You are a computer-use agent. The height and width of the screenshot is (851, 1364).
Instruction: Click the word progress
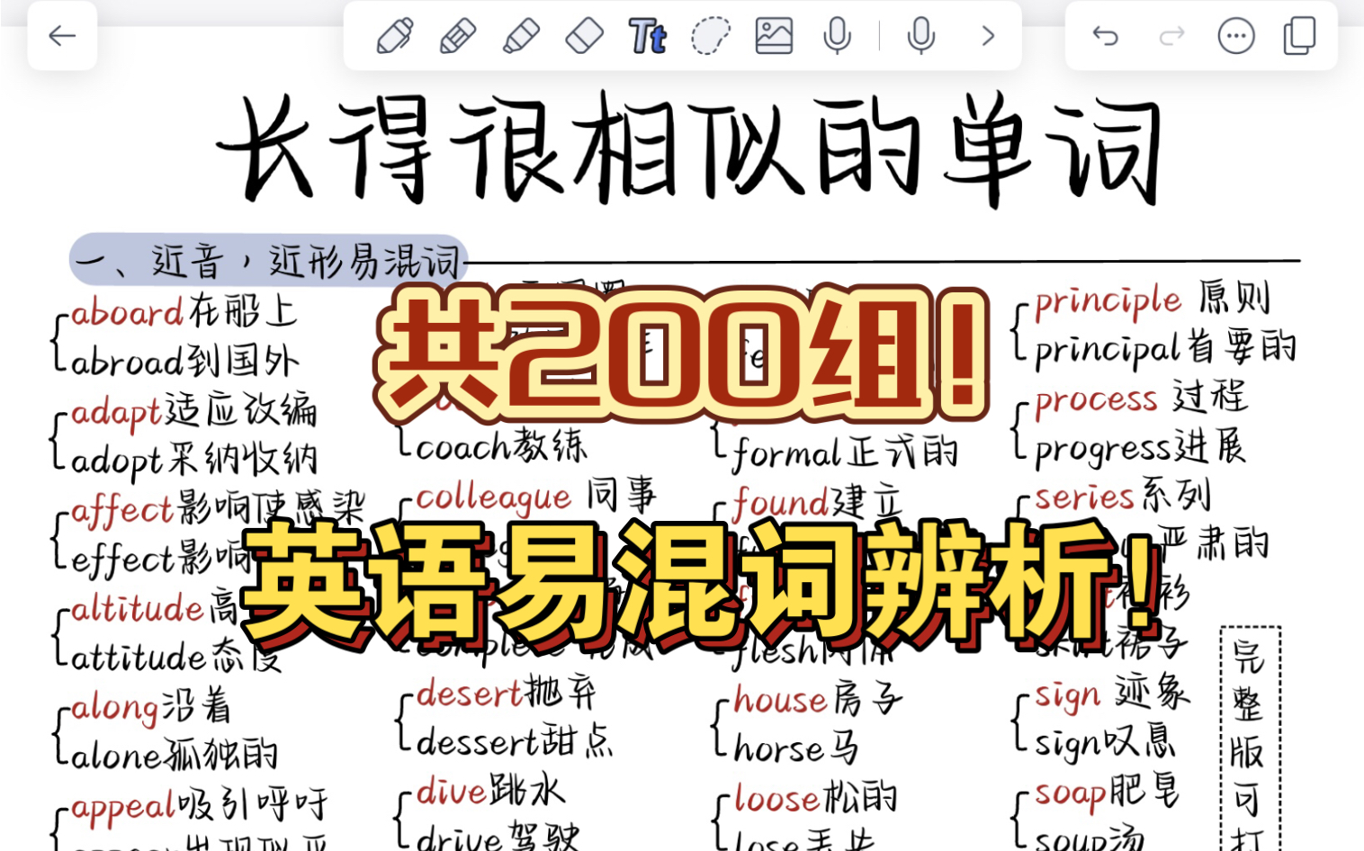[x=1102, y=450]
